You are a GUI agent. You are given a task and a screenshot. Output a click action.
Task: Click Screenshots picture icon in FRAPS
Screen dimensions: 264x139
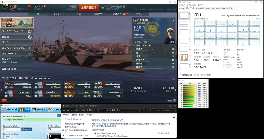50,110
